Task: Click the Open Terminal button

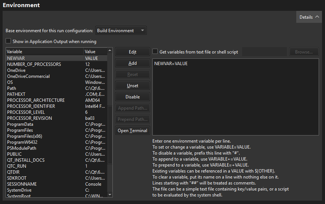Action: [x=133, y=131]
